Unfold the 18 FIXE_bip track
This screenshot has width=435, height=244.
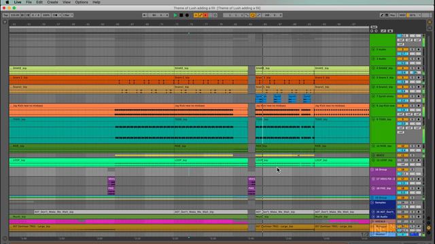click(373, 188)
